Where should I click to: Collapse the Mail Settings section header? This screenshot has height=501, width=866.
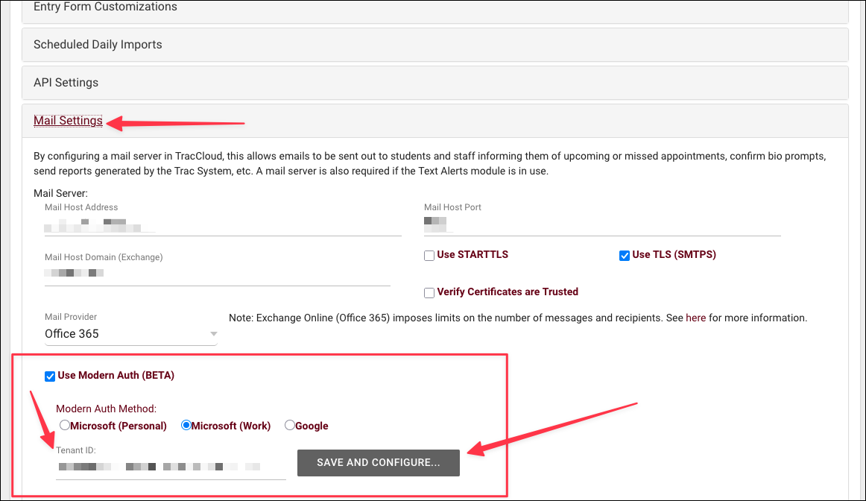coord(68,121)
